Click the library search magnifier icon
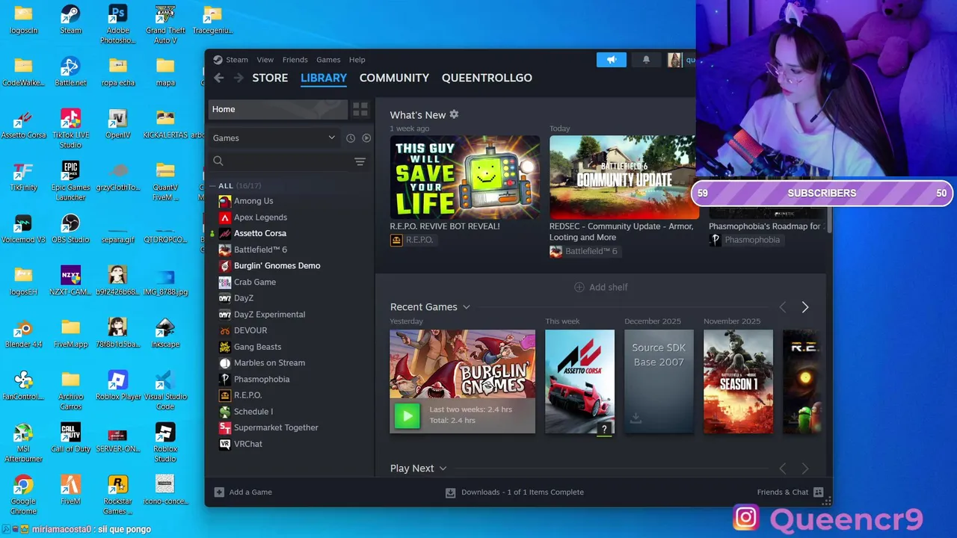Image resolution: width=957 pixels, height=538 pixels. click(218, 161)
